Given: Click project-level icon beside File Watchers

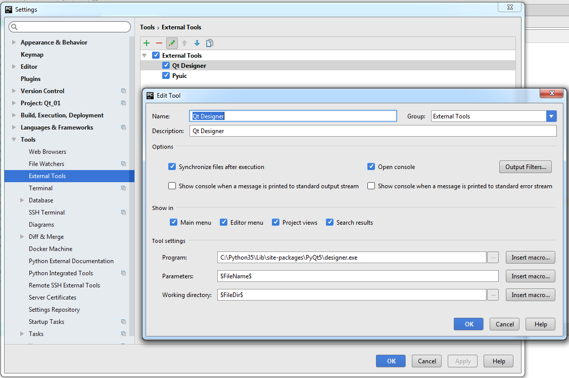Looking at the screenshot, I should click(x=123, y=164).
